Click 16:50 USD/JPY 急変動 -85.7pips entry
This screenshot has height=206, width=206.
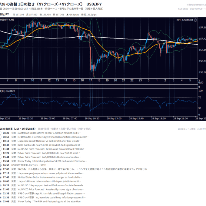coord(29,165)
